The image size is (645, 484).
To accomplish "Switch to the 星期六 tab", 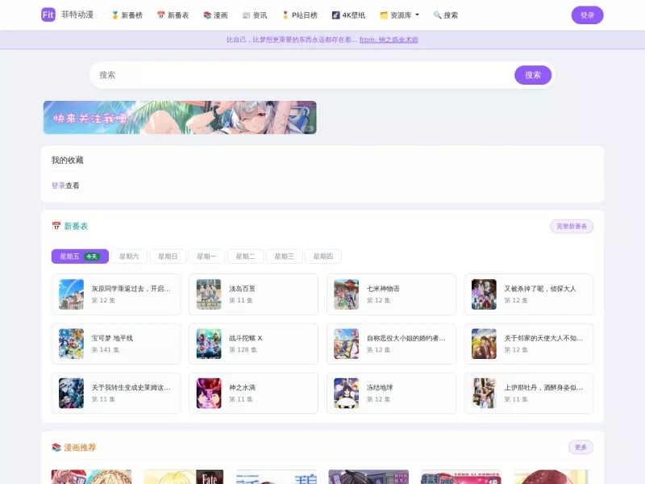I will click(129, 257).
